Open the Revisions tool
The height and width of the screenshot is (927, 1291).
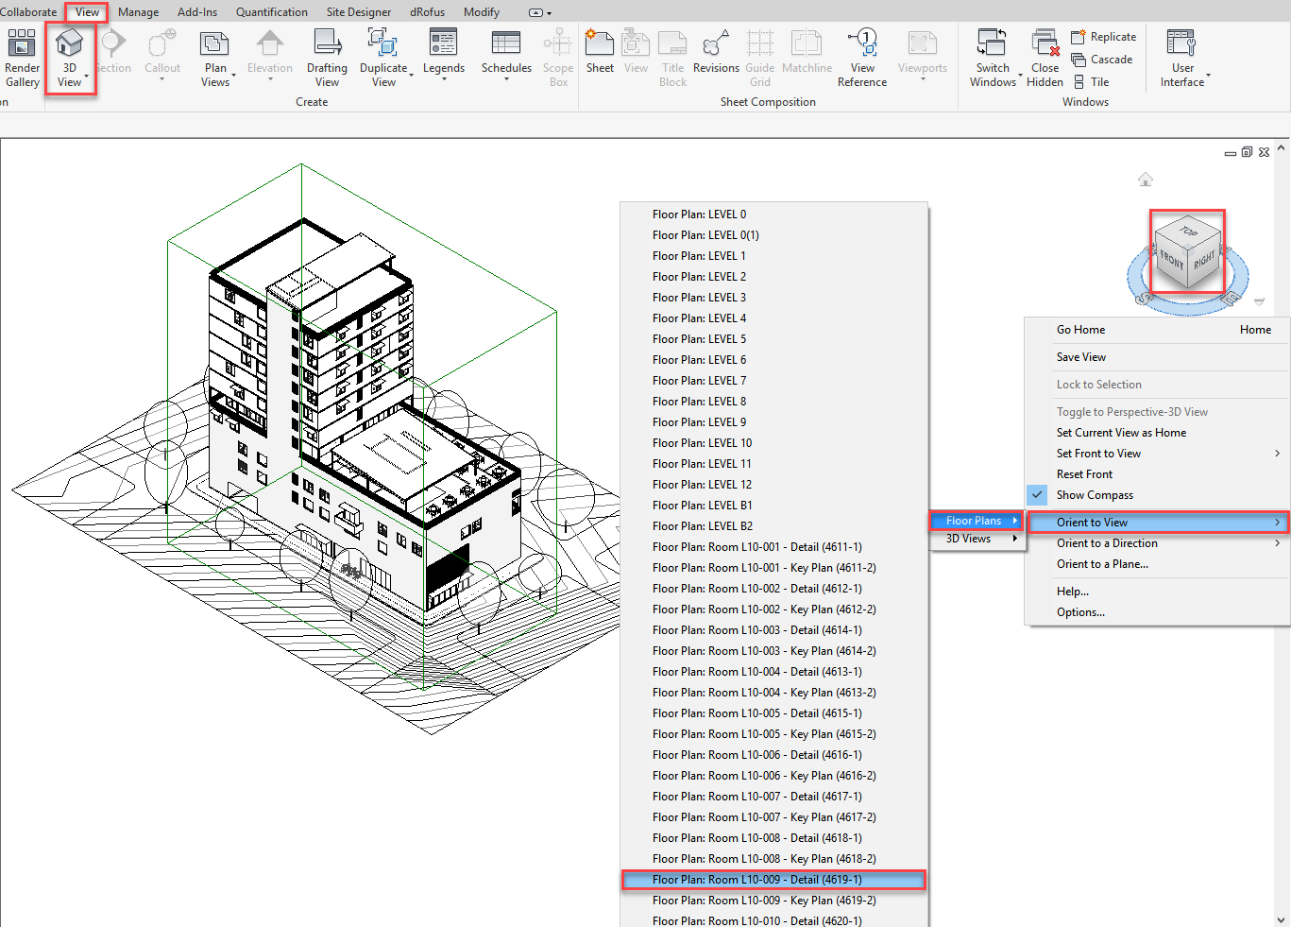[716, 52]
